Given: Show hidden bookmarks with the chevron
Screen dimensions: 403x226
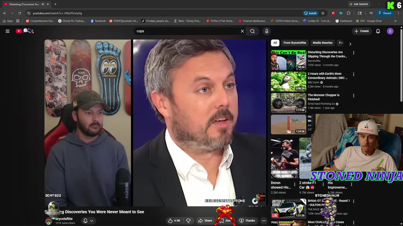Looking at the screenshot, I should point(395,21).
